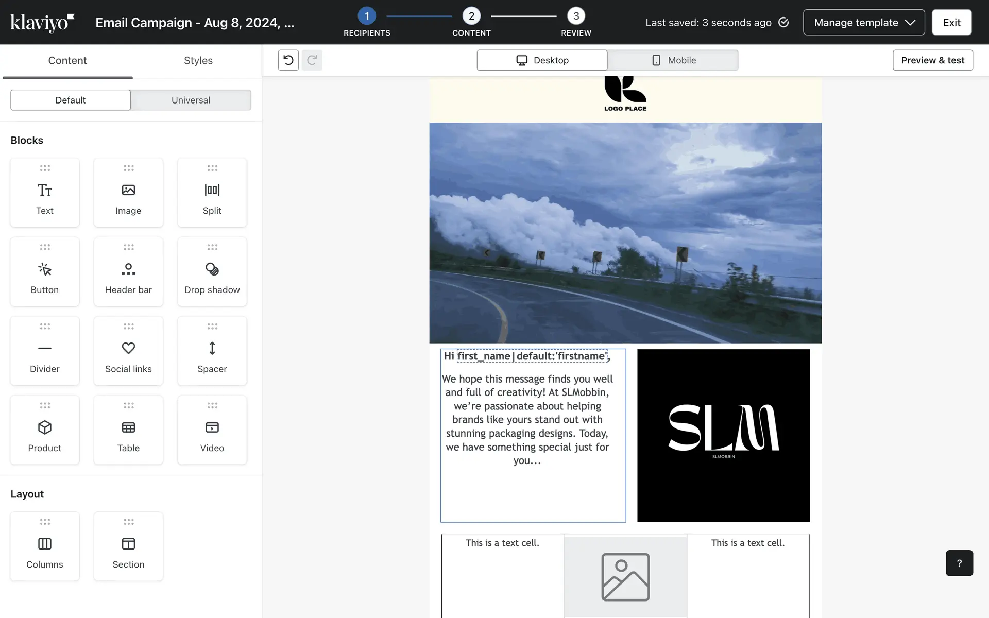Choose the Split block
The height and width of the screenshot is (618, 989).
click(212, 193)
